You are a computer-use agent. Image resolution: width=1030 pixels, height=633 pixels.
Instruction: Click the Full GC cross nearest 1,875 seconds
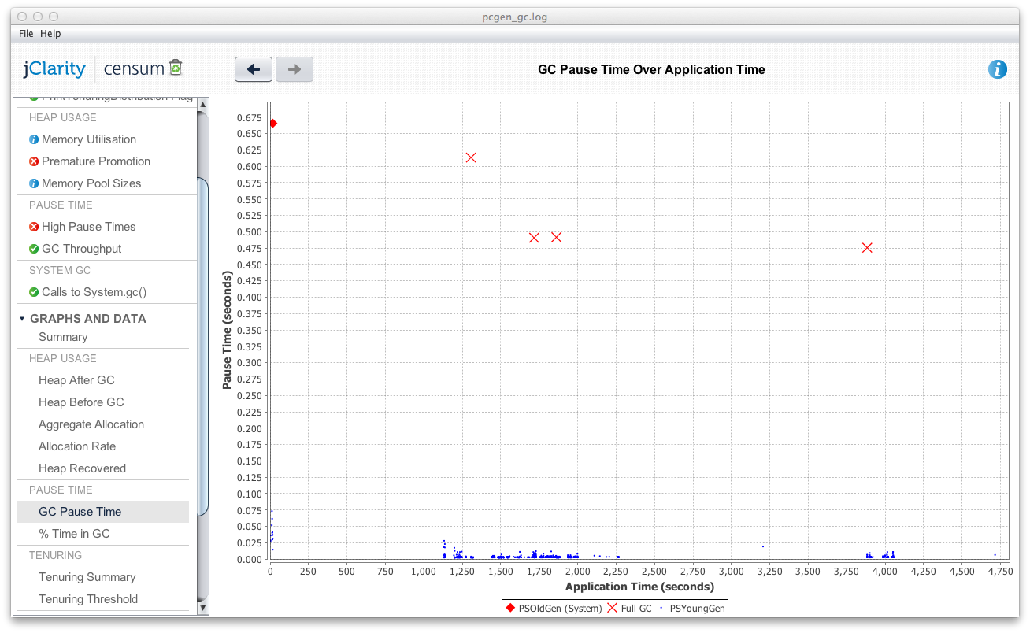pyautogui.click(x=557, y=237)
